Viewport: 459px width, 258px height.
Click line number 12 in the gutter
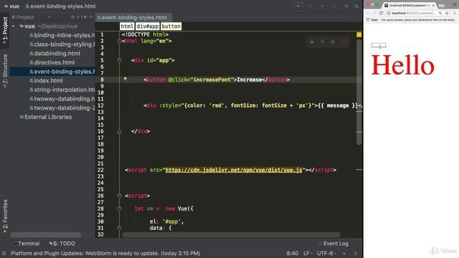point(100,105)
